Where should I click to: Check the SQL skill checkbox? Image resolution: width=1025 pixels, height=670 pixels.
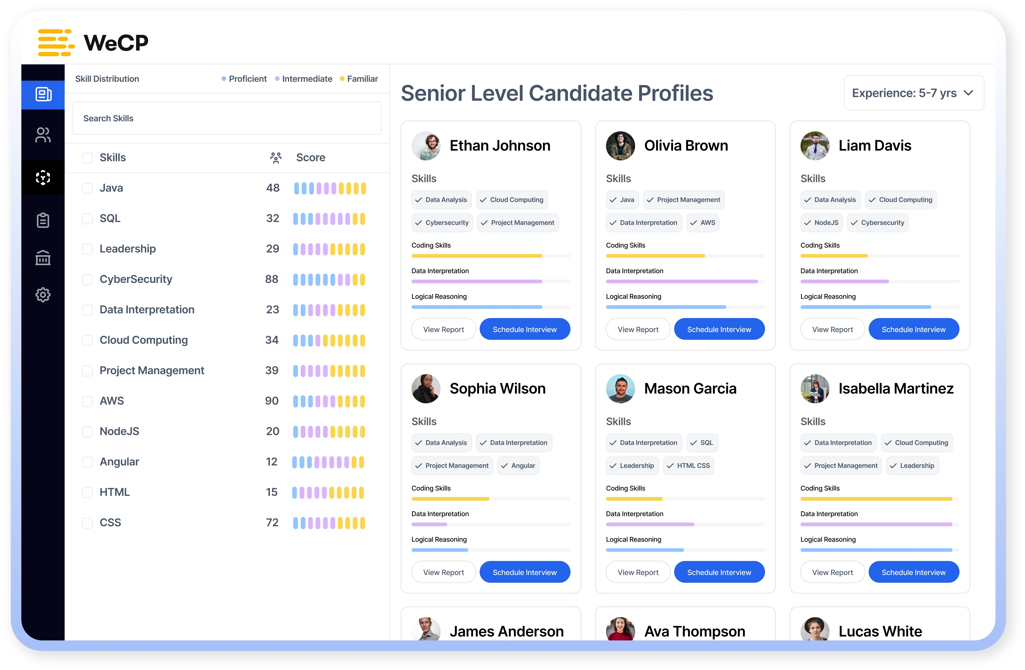point(87,219)
